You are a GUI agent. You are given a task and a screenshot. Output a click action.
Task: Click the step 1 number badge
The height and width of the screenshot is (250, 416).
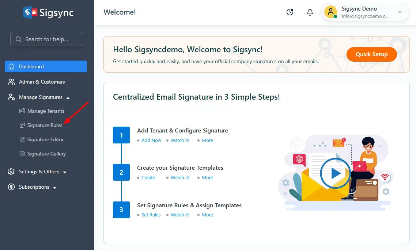(121, 135)
